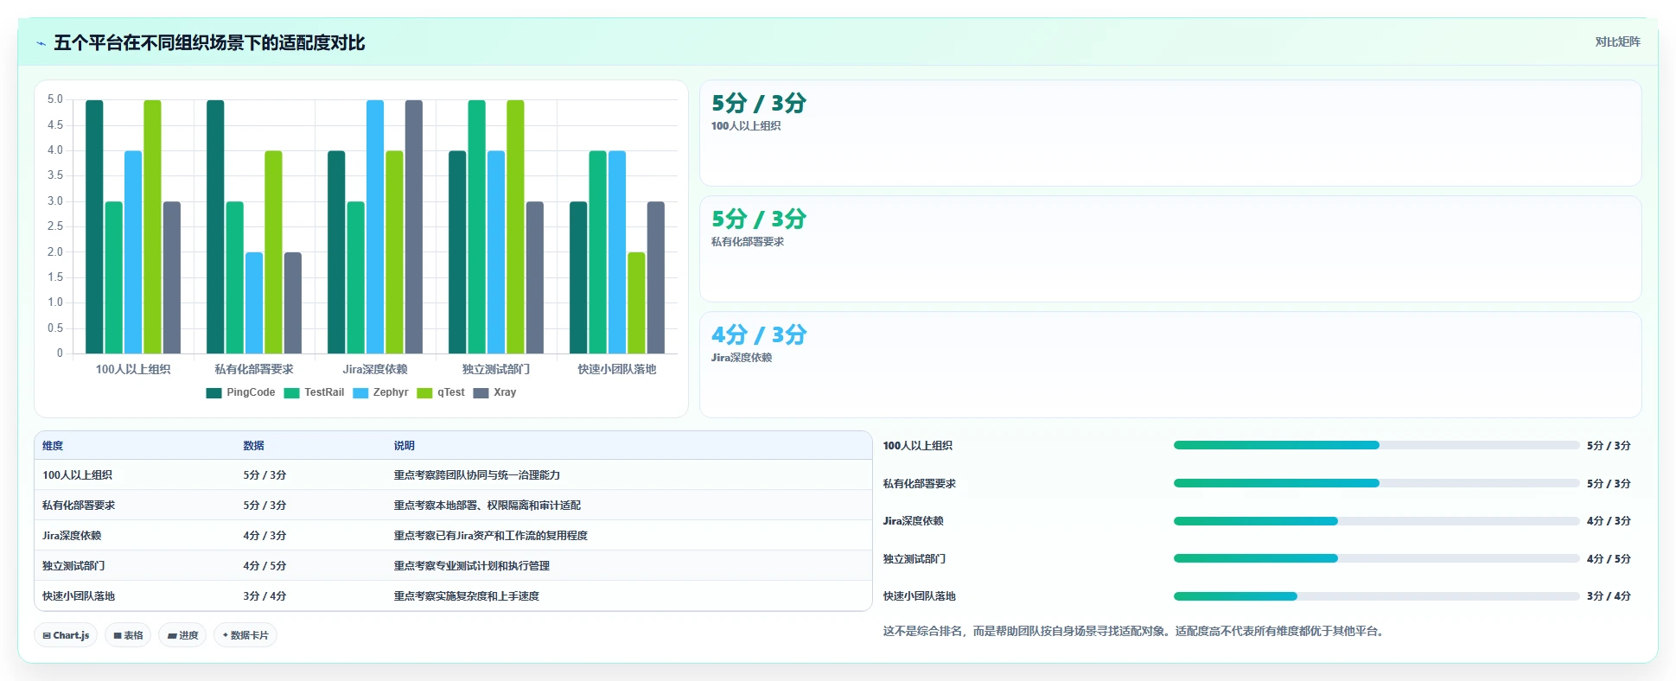This screenshot has height=681, width=1676.
Task: Click description 重点考察实施复杂度和上手速度
Action: tap(466, 596)
